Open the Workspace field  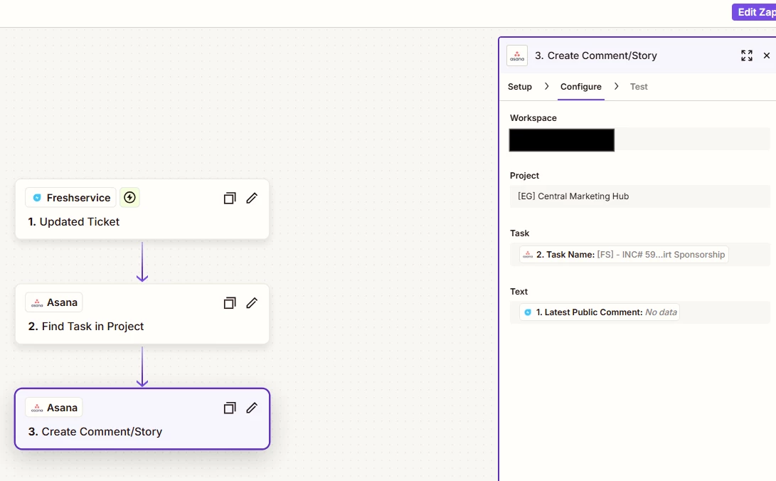point(639,139)
